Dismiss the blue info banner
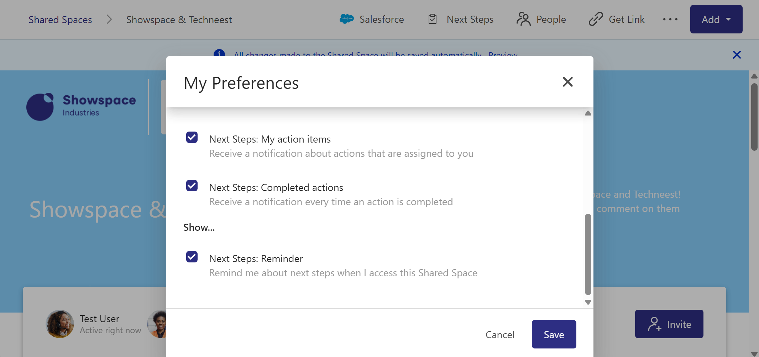The image size is (759, 357). [x=737, y=55]
